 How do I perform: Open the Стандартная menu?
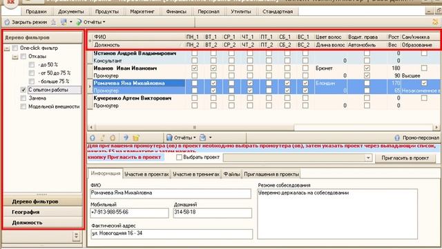pos(278,12)
